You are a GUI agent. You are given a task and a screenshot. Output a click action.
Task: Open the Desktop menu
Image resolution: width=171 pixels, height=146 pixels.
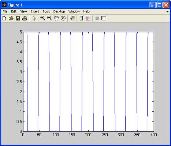click(59, 12)
